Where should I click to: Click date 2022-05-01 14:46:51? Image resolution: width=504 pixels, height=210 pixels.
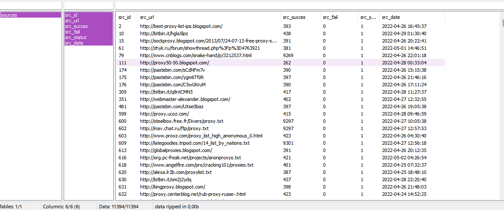[x=404, y=48]
